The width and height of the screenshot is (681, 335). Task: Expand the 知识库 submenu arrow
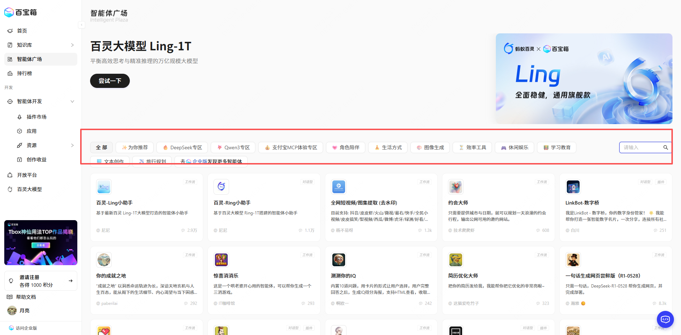tap(72, 45)
